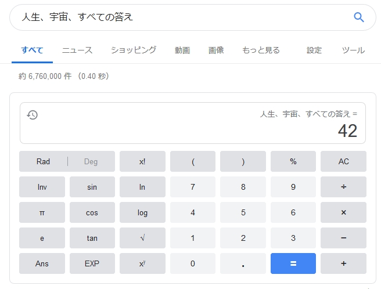Click the number 5 key
This screenshot has width=381, height=289.
pyautogui.click(x=243, y=212)
